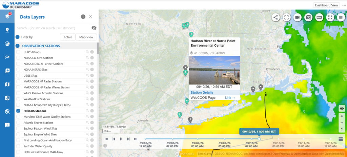Reset map bearing with compass arrow
Screen dimensions: 347x157
[x=342, y=129]
